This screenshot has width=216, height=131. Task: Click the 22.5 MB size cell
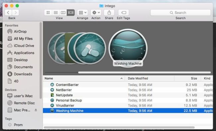(190, 111)
